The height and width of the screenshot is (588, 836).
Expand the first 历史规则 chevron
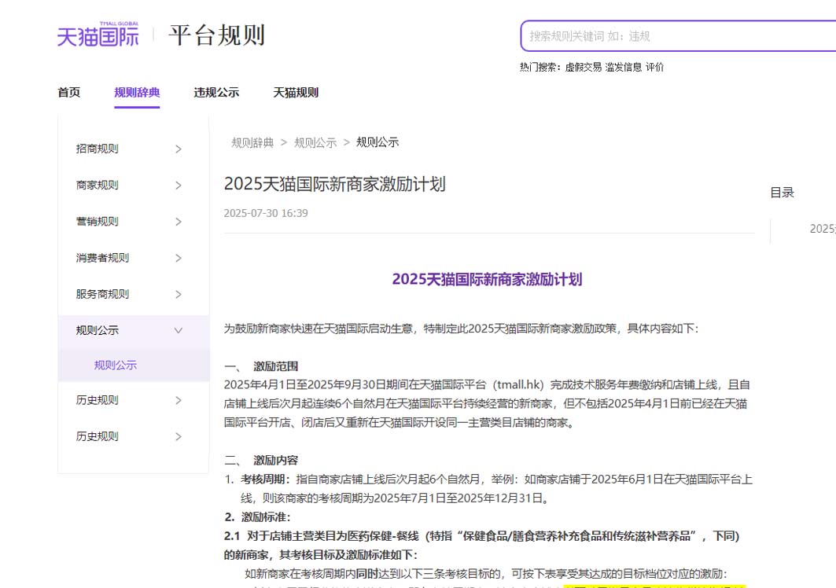click(179, 400)
